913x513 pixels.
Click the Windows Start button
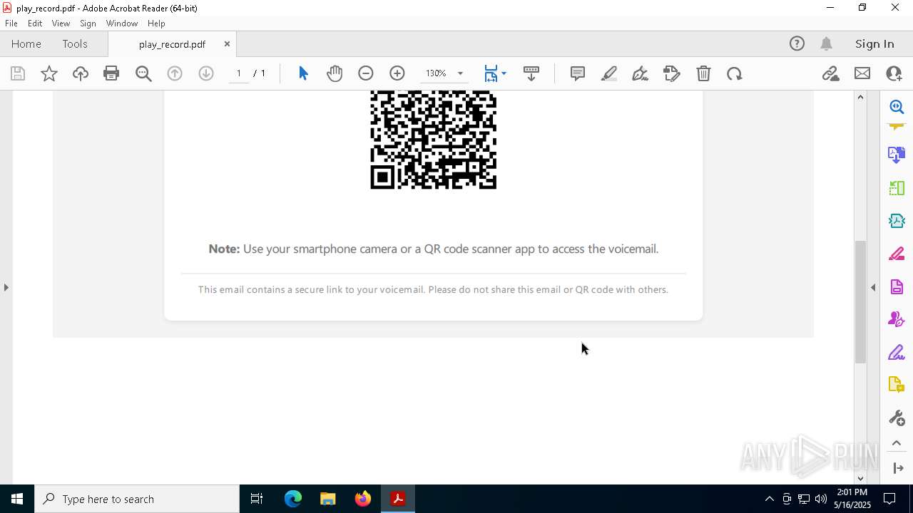(x=17, y=499)
